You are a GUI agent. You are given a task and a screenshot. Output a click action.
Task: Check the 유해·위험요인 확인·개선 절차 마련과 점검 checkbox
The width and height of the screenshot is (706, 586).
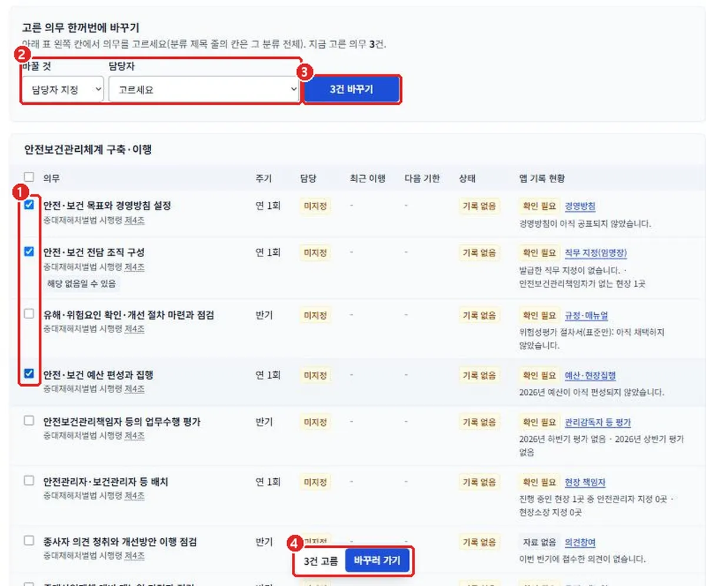[29, 314]
